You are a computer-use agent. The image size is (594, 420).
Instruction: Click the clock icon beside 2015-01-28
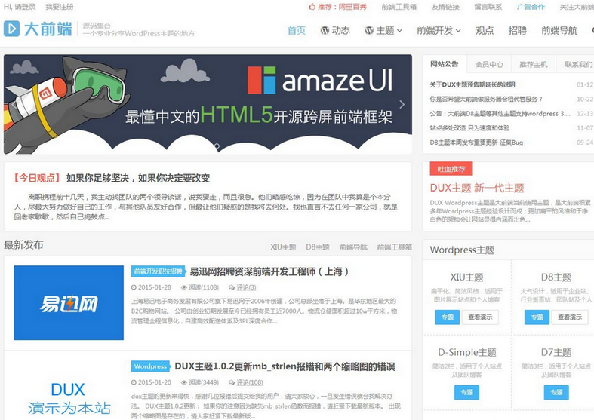134,287
